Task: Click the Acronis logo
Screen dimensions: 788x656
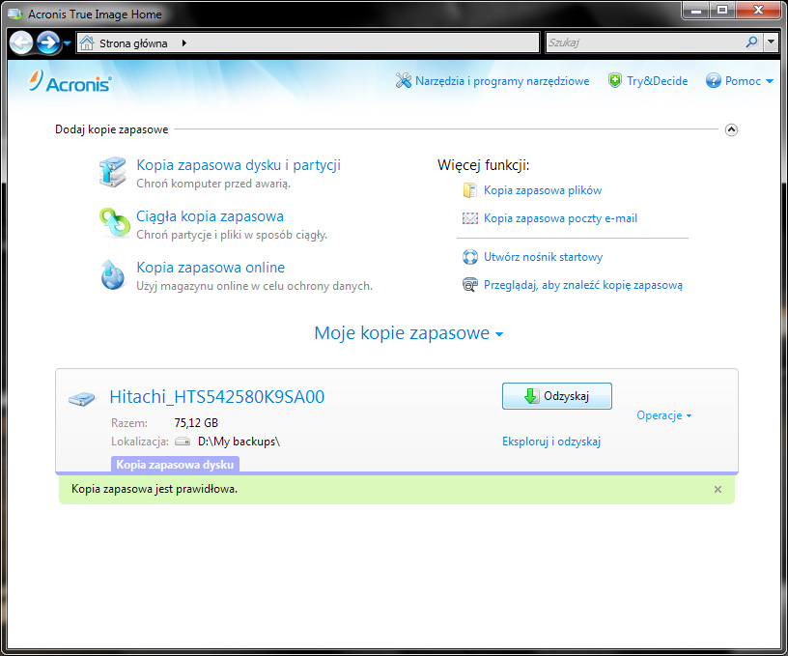Action: point(70,81)
